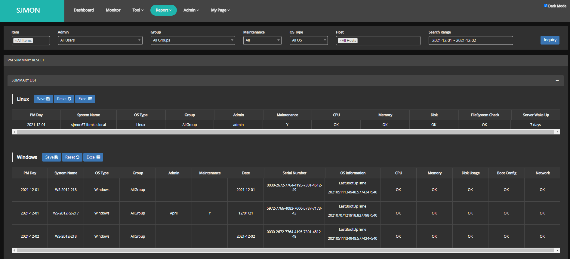The width and height of the screenshot is (570, 259).
Task: Open the Maintenance filter dropdown
Action: 262,40
